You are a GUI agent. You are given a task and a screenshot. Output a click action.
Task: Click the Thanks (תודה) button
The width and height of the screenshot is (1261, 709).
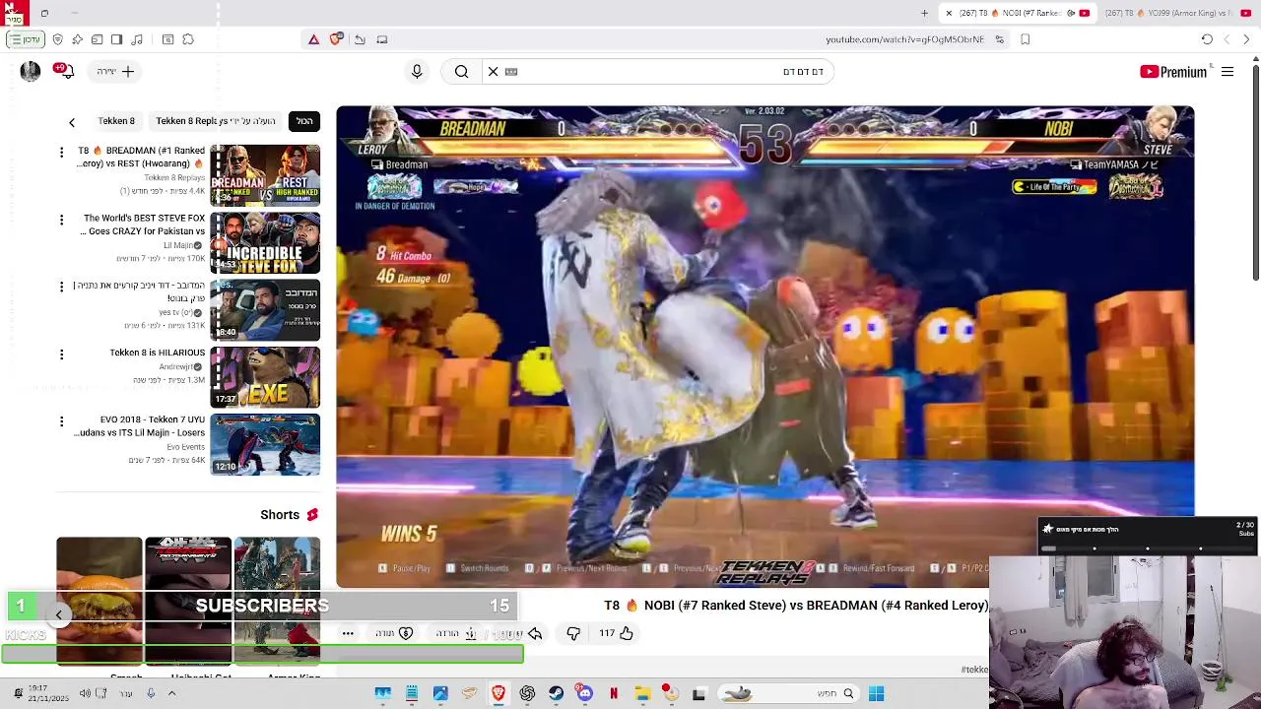pos(394,633)
